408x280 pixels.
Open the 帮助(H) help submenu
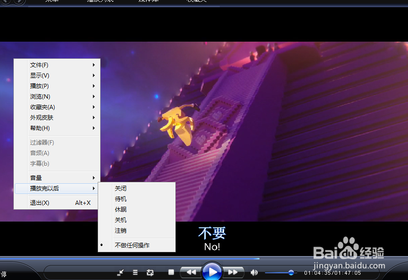pyautogui.click(x=57, y=128)
